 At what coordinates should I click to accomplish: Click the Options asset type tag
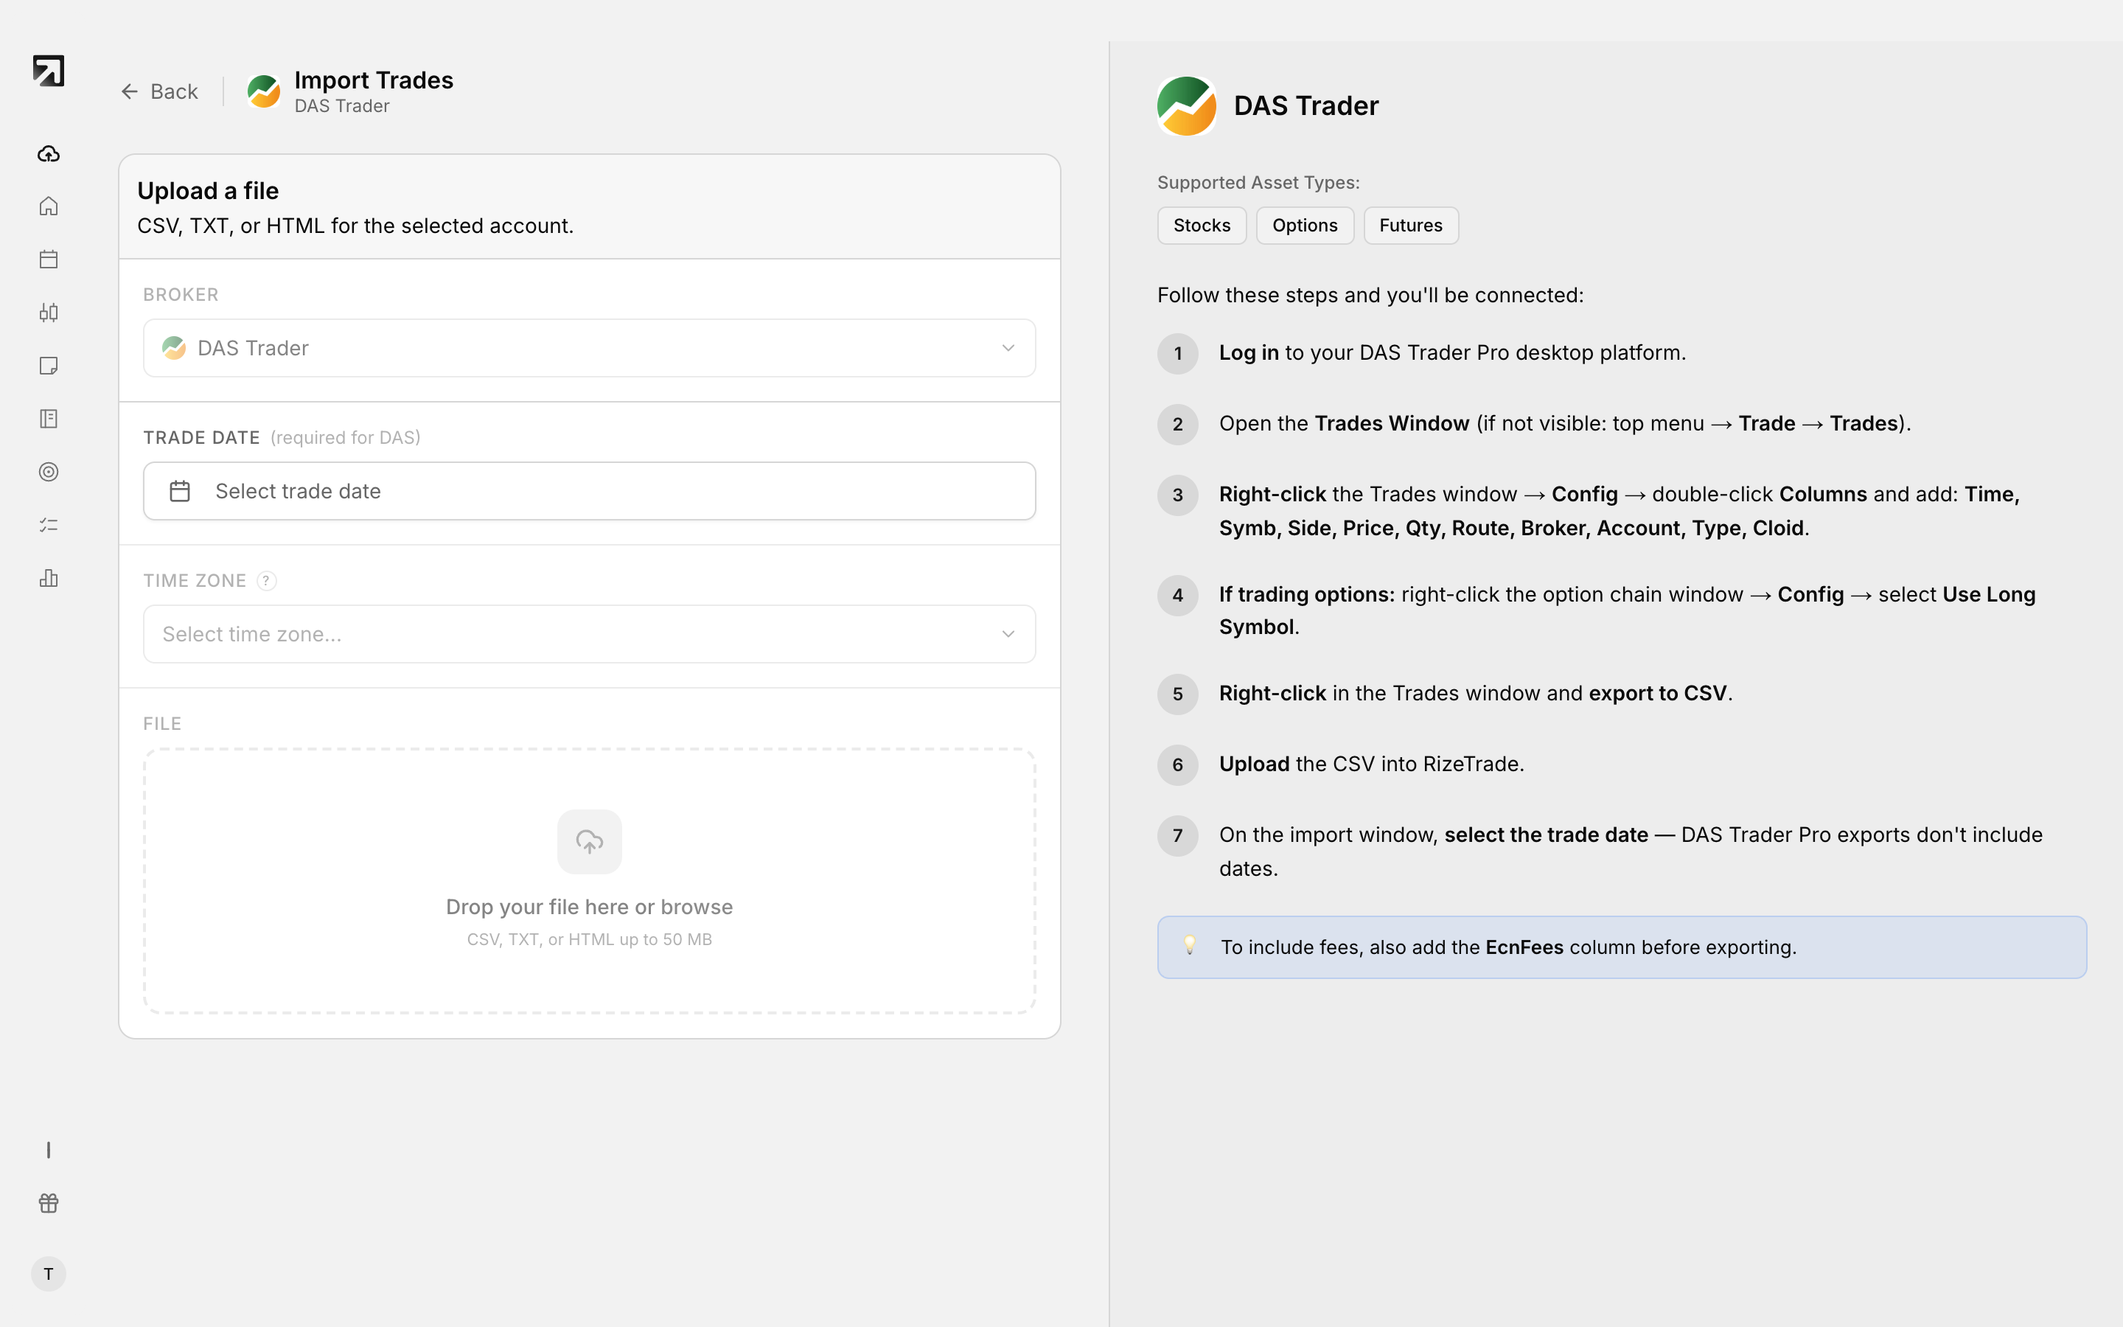tap(1305, 226)
